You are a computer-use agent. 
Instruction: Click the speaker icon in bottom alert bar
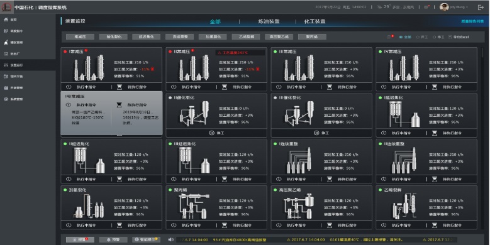coord(170,239)
